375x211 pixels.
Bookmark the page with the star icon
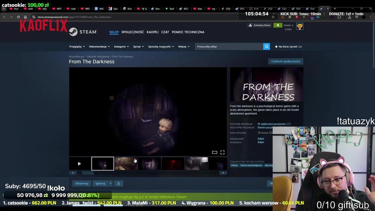(x=273, y=17)
